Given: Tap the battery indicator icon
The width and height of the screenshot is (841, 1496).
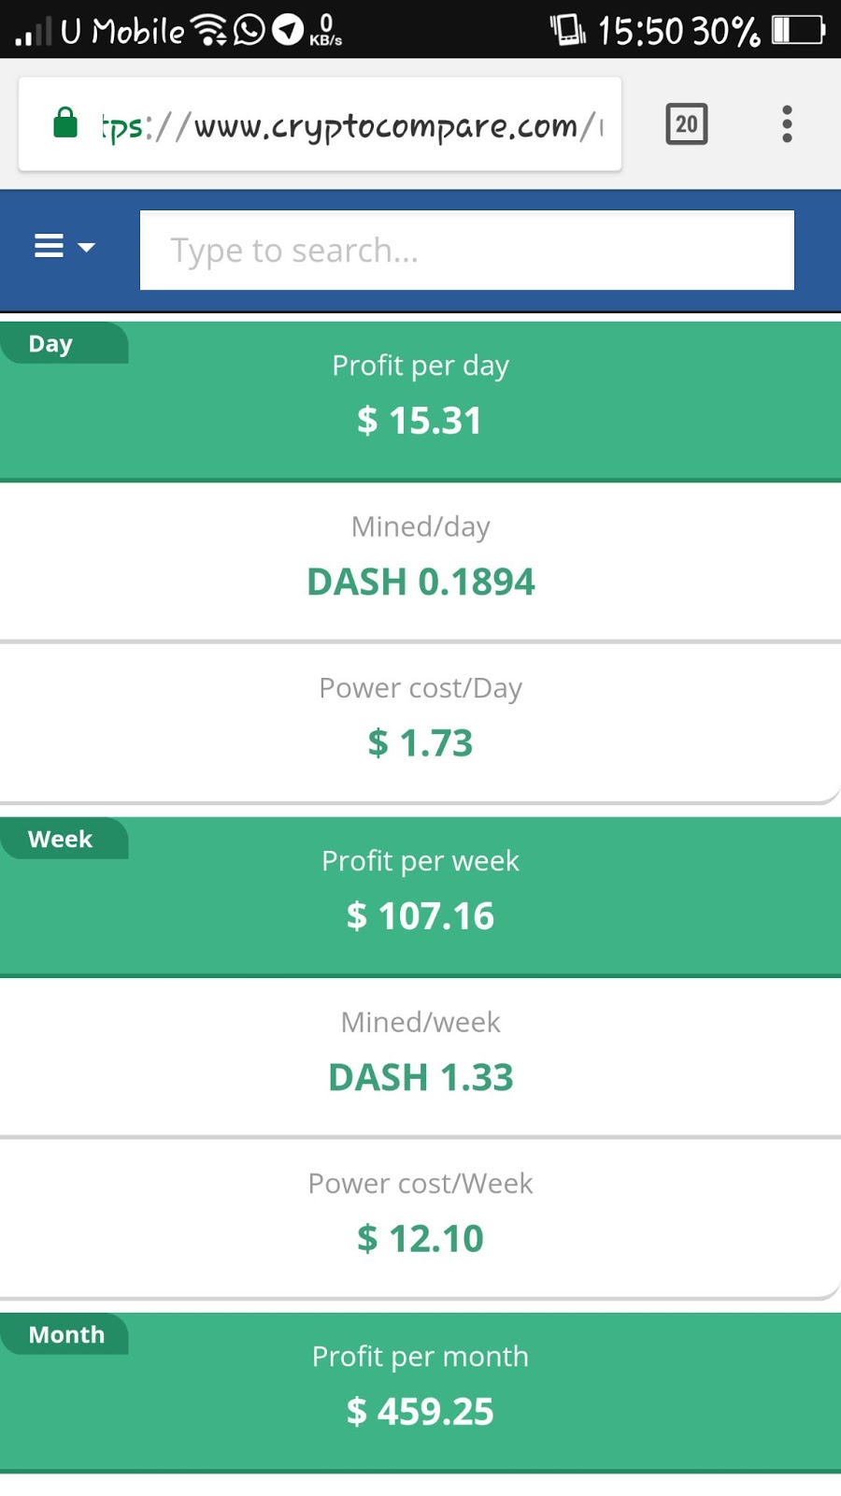Looking at the screenshot, I should (798, 31).
